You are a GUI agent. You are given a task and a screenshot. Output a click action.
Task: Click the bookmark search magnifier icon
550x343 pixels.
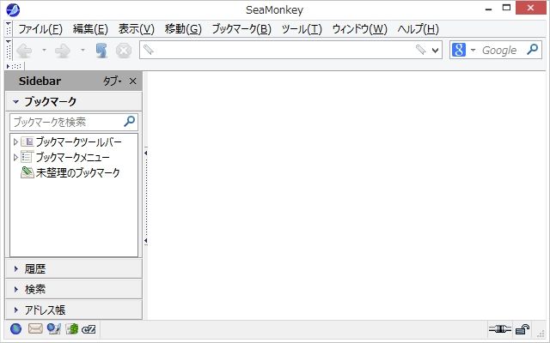(x=130, y=122)
